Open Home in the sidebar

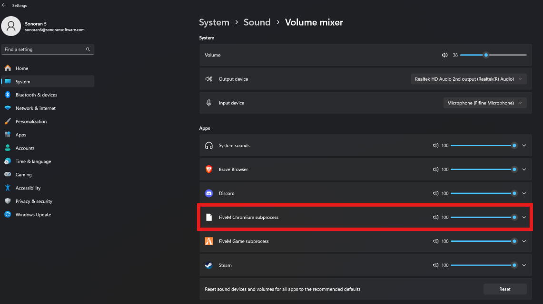click(x=48, y=68)
